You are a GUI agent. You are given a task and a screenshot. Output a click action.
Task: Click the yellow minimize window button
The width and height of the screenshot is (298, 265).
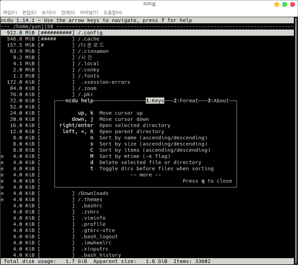coord(277,4)
